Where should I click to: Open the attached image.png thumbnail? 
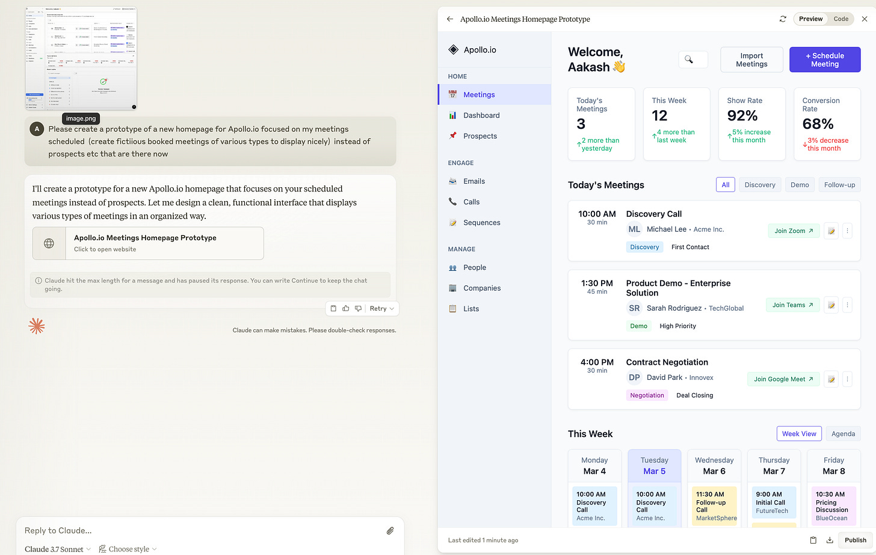[81, 58]
